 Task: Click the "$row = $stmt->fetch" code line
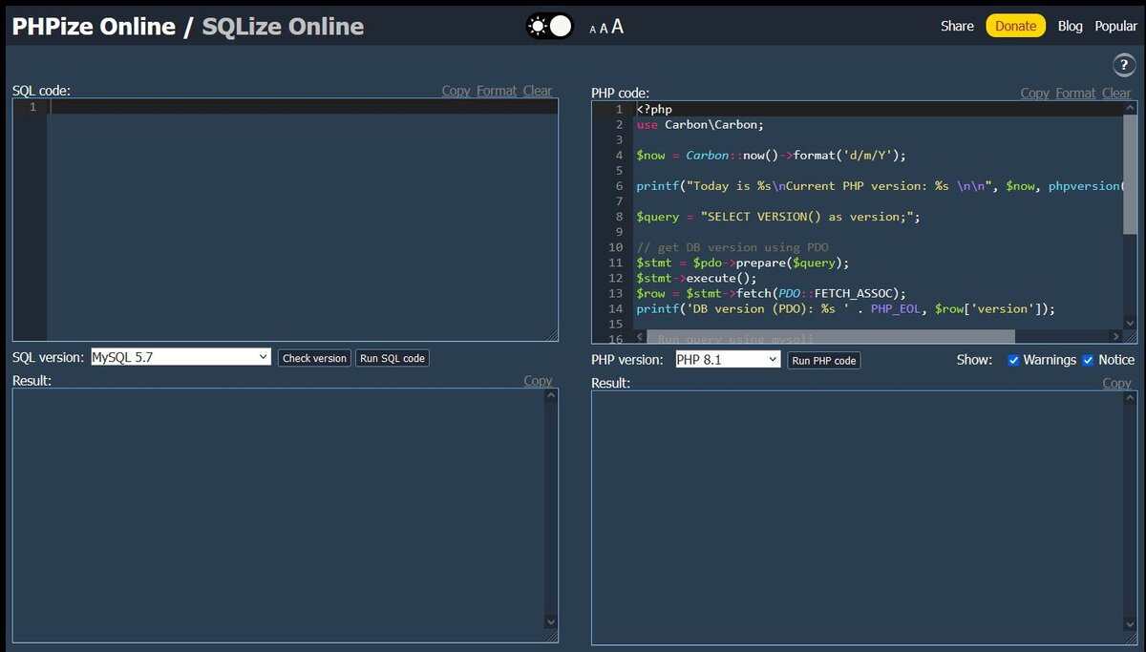tap(771, 293)
